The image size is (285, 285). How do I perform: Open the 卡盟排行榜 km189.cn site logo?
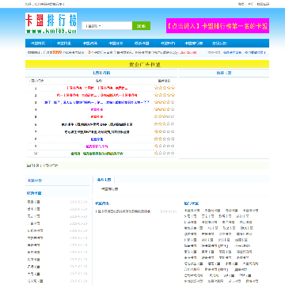(x=51, y=23)
